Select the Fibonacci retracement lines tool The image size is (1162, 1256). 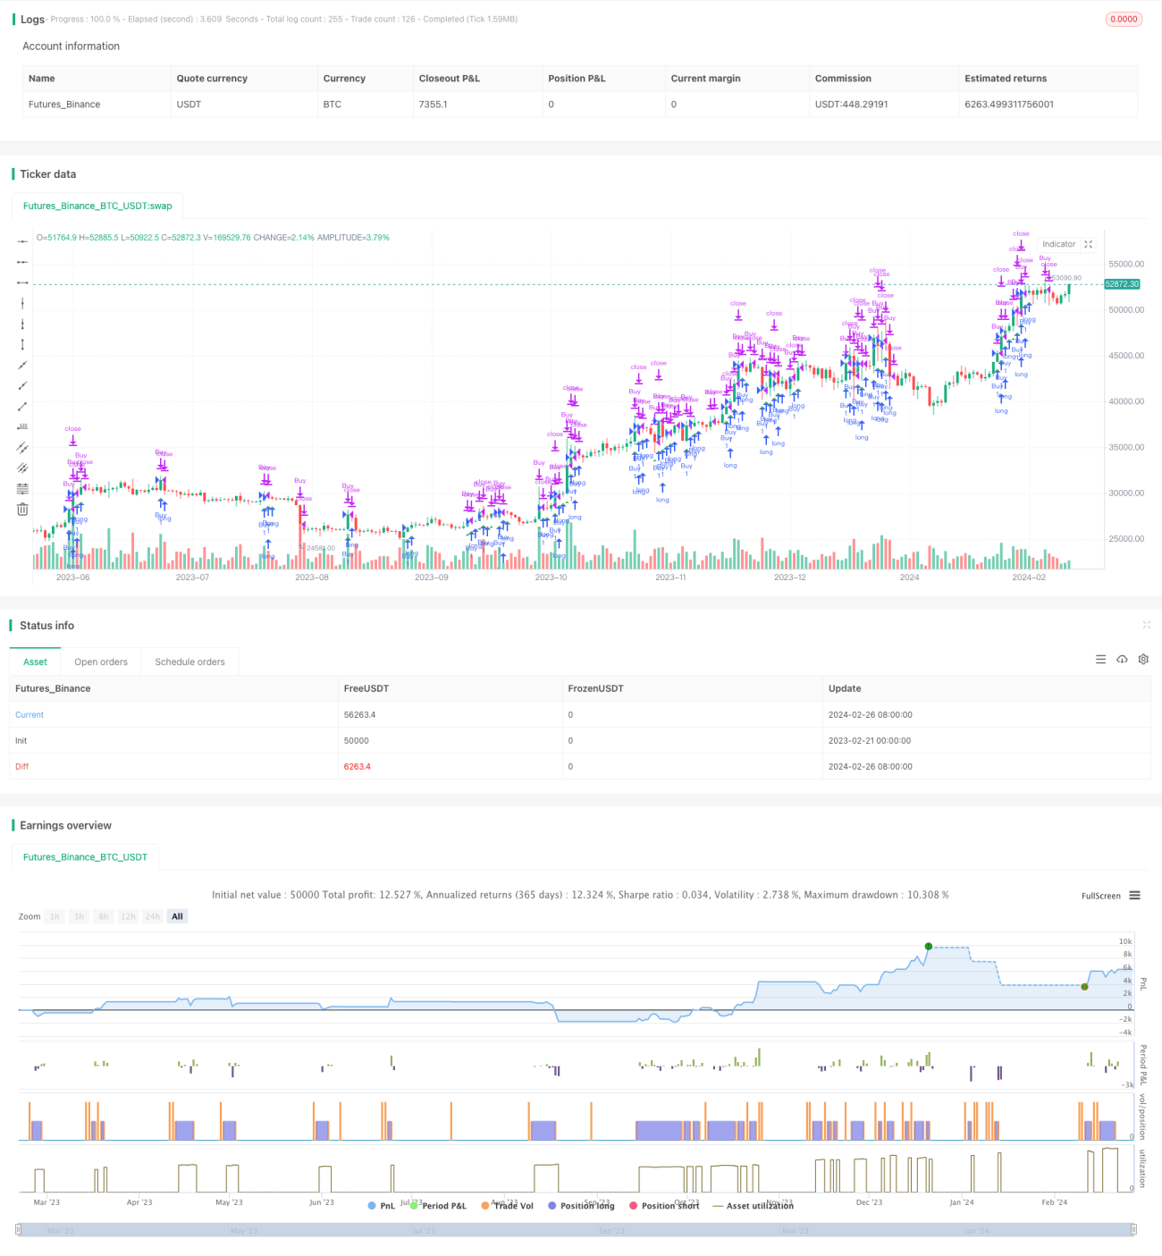pyautogui.click(x=22, y=488)
